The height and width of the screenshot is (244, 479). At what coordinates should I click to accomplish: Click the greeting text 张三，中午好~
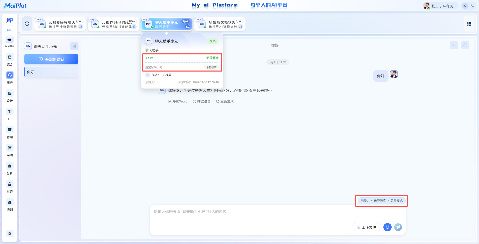click(x=444, y=6)
